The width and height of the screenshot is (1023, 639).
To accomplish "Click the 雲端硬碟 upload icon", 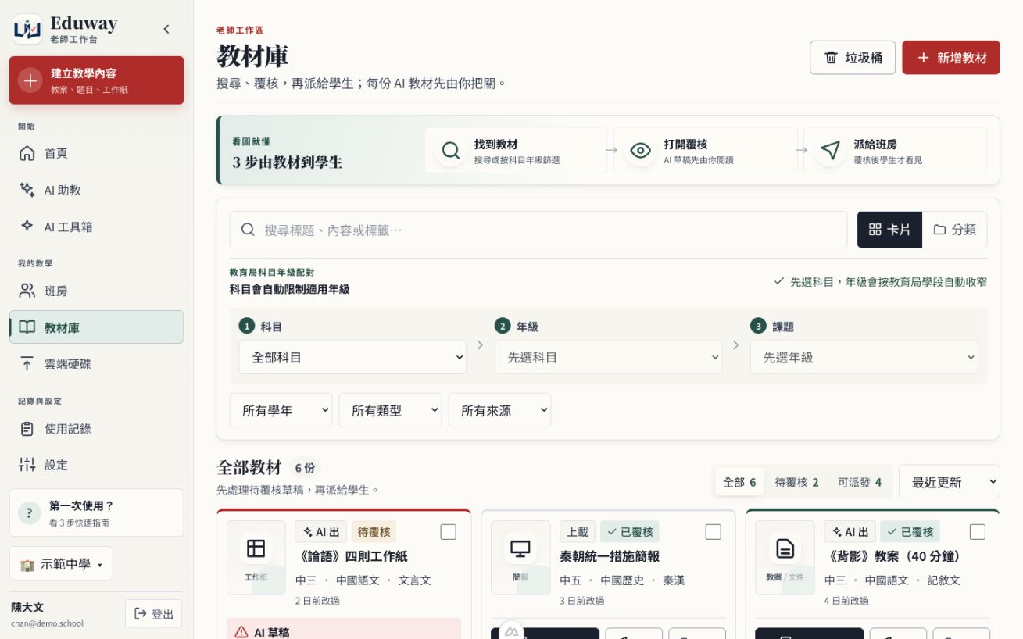I will pos(27,364).
